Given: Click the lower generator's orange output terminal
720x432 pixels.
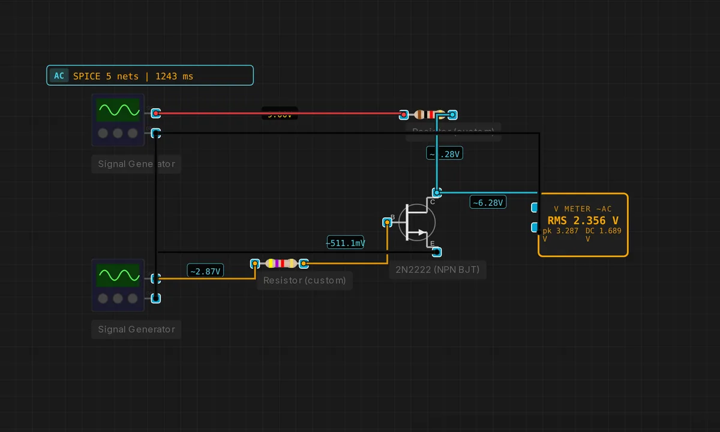Looking at the screenshot, I should click(x=156, y=278).
